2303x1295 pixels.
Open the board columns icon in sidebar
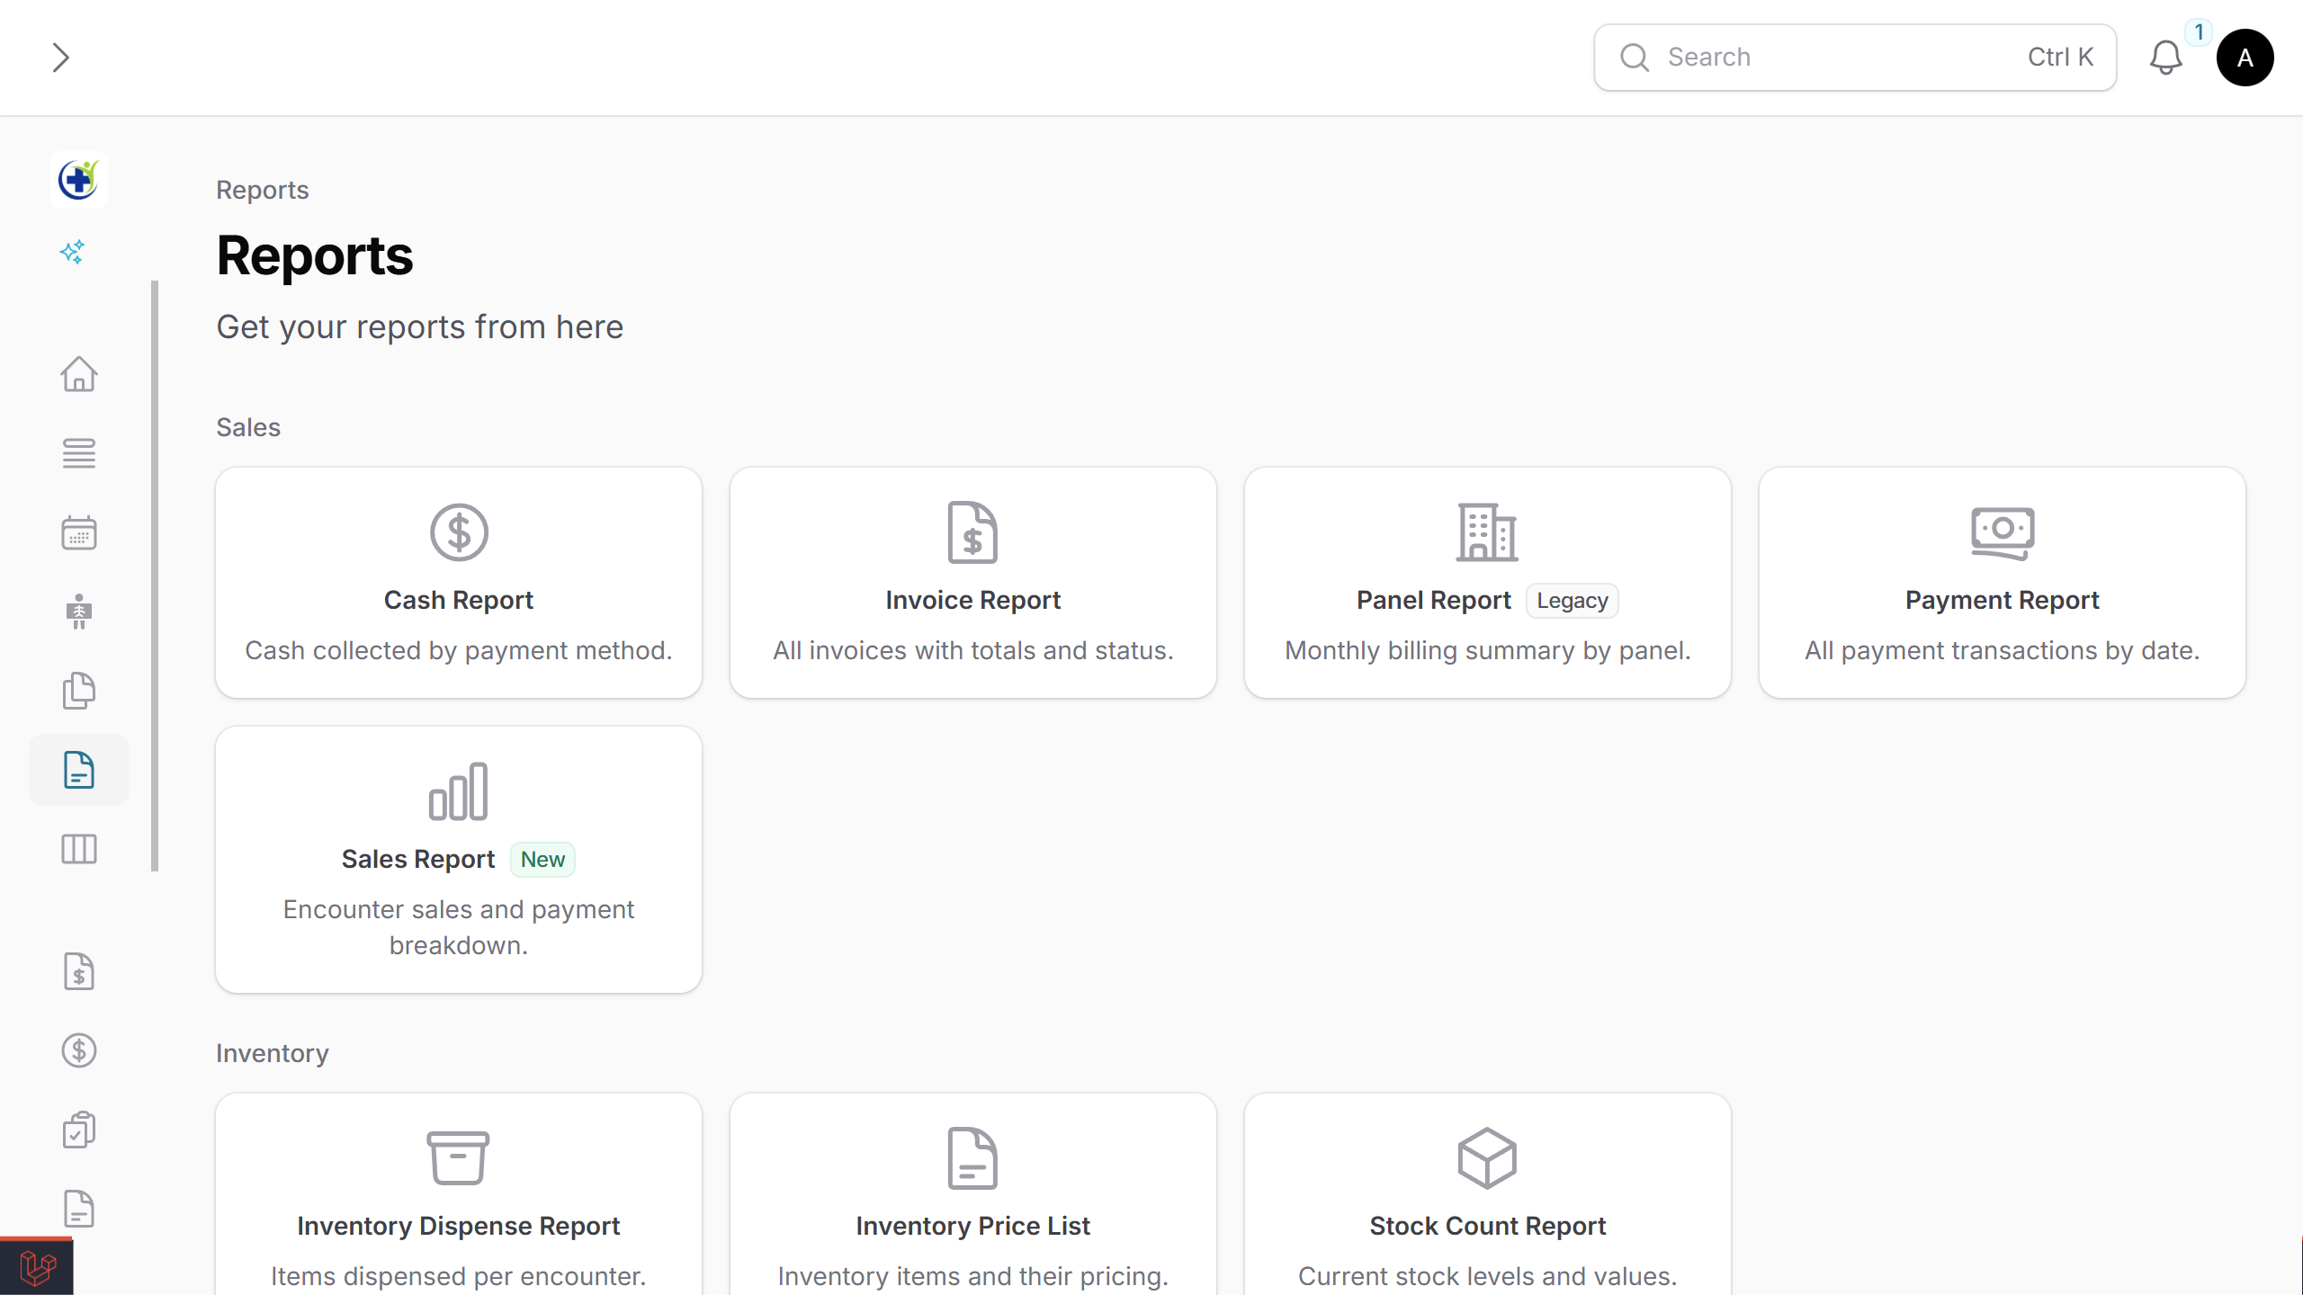(x=78, y=849)
